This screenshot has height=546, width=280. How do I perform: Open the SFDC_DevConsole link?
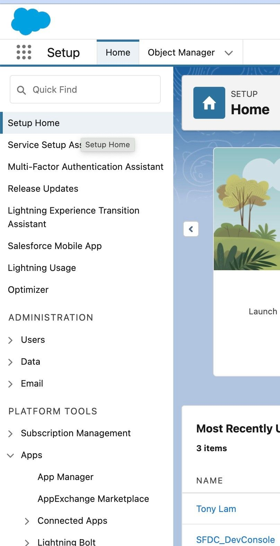point(235,539)
